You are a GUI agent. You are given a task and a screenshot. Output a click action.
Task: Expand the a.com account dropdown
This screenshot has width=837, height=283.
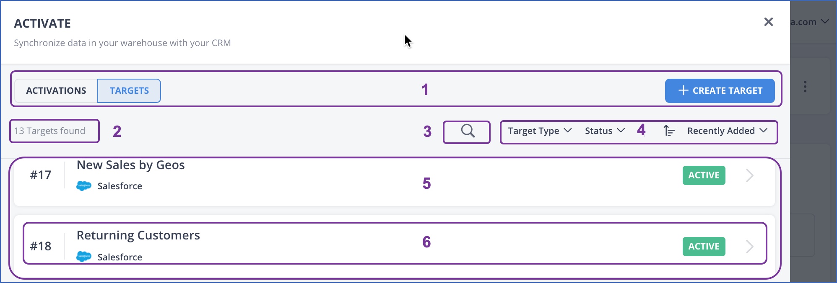point(809,22)
